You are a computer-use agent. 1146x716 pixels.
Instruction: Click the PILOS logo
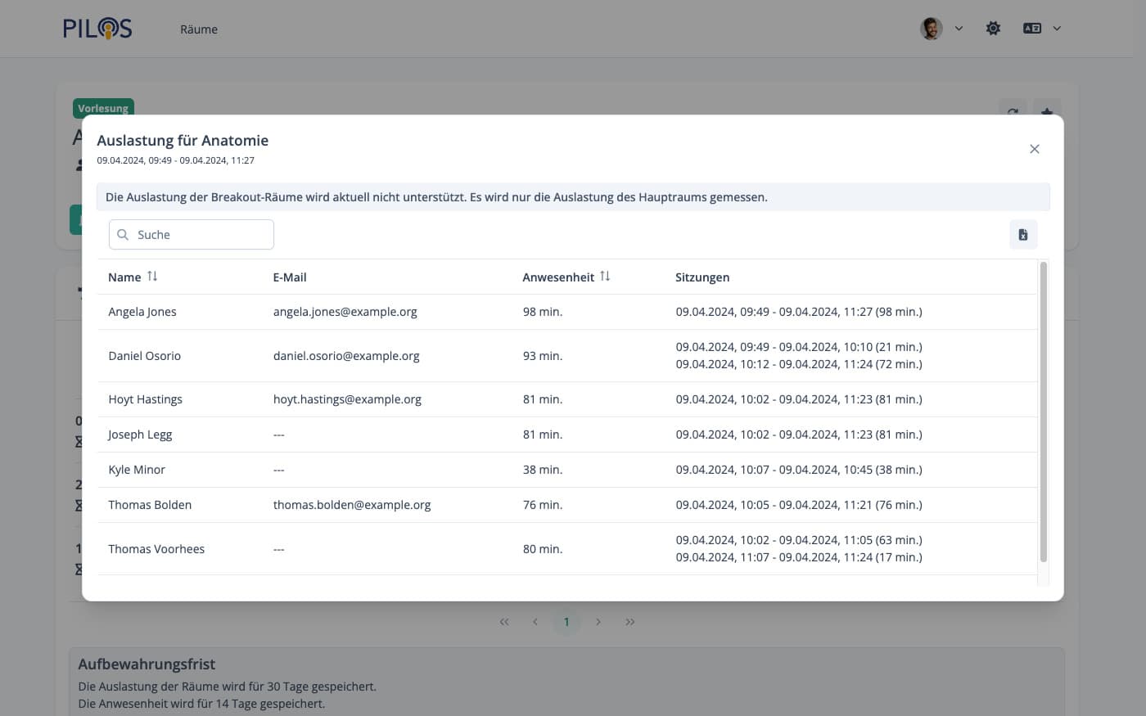coord(97,29)
